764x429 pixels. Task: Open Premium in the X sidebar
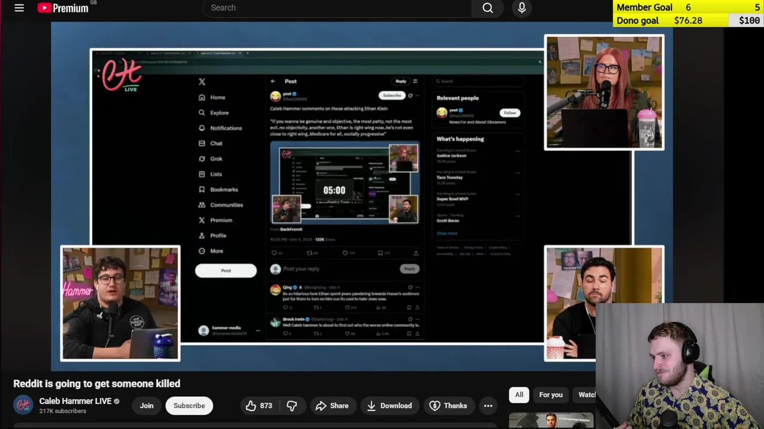[x=215, y=220]
